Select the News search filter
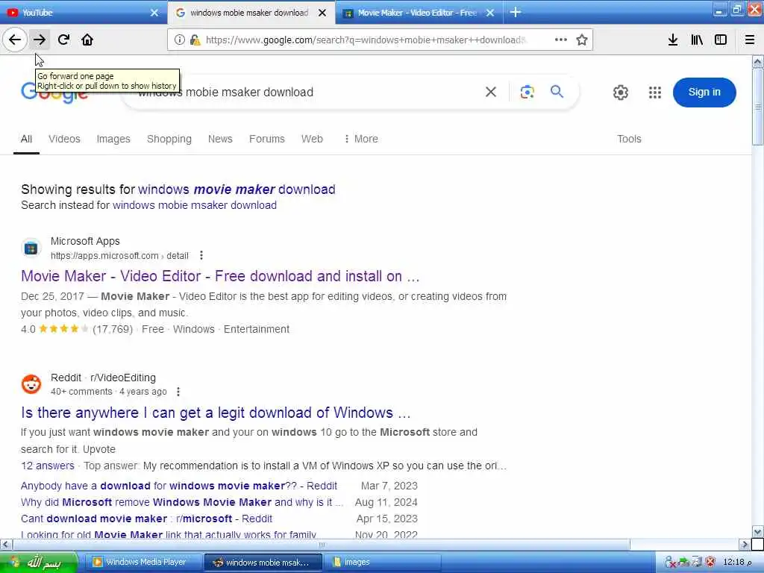764x573 pixels. [220, 139]
